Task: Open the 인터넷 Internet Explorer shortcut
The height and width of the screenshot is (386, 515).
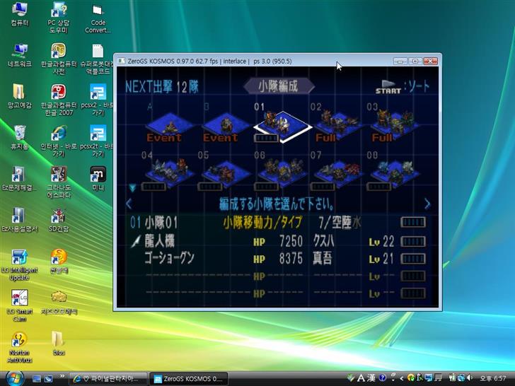Action: pos(59,141)
